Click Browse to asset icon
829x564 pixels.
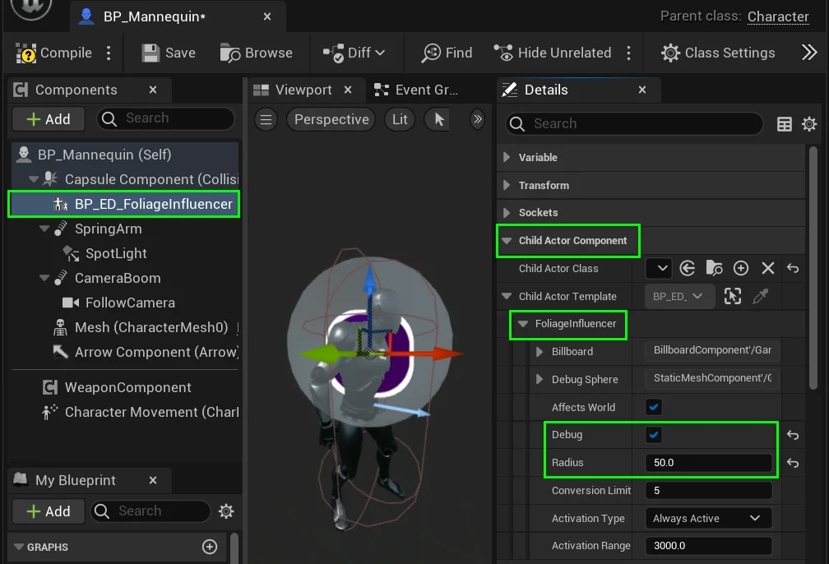click(x=230, y=53)
